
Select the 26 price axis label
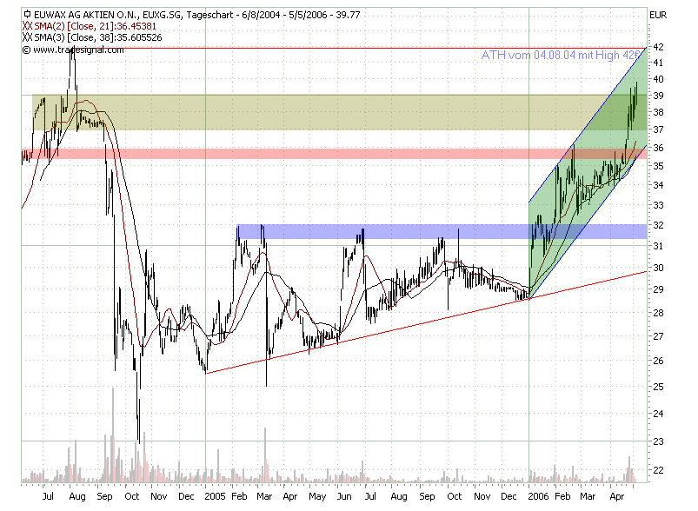coord(658,361)
